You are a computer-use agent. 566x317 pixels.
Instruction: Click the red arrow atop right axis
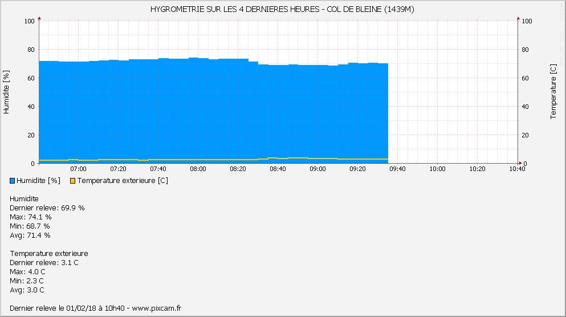click(518, 18)
